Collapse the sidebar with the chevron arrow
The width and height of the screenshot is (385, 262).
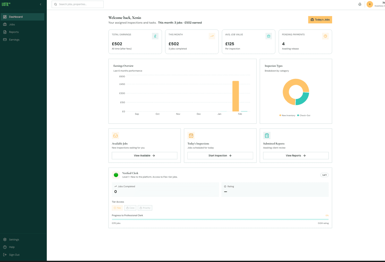tap(40, 4)
